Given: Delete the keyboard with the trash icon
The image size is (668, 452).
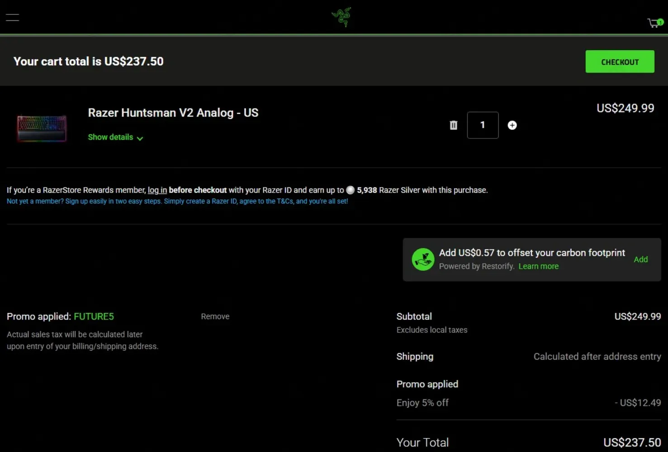Looking at the screenshot, I should click(x=453, y=125).
